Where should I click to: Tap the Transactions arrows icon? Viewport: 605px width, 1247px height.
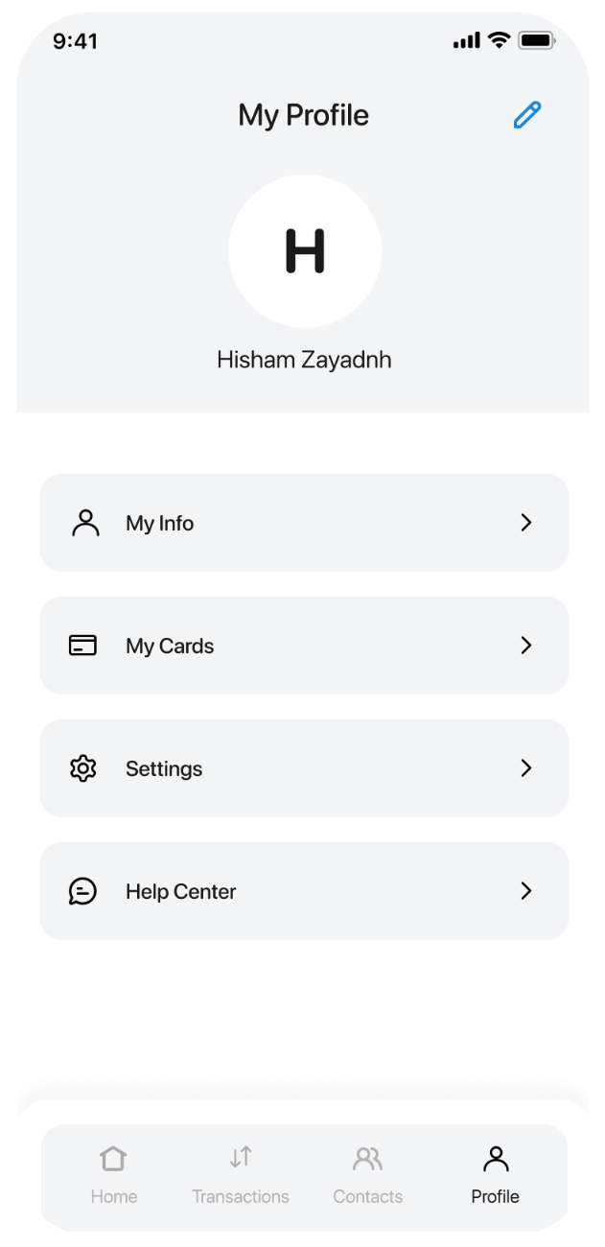(240, 1157)
